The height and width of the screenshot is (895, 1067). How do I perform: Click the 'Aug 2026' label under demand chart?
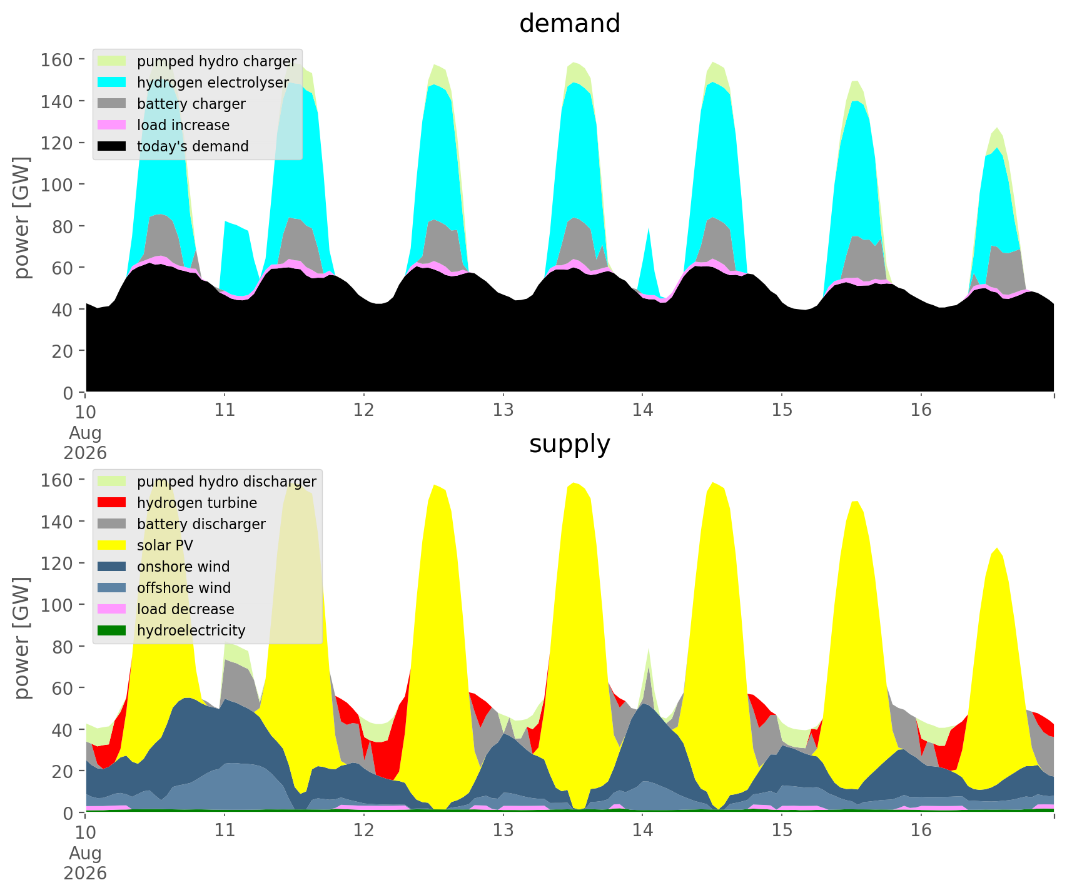point(85,443)
